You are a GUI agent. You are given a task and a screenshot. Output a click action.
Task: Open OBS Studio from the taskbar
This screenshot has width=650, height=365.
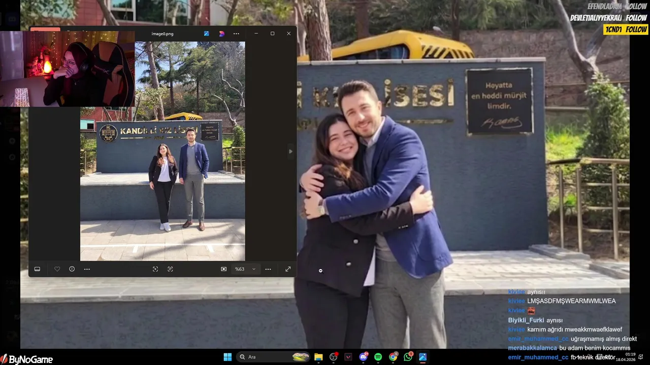pyautogui.click(x=334, y=357)
